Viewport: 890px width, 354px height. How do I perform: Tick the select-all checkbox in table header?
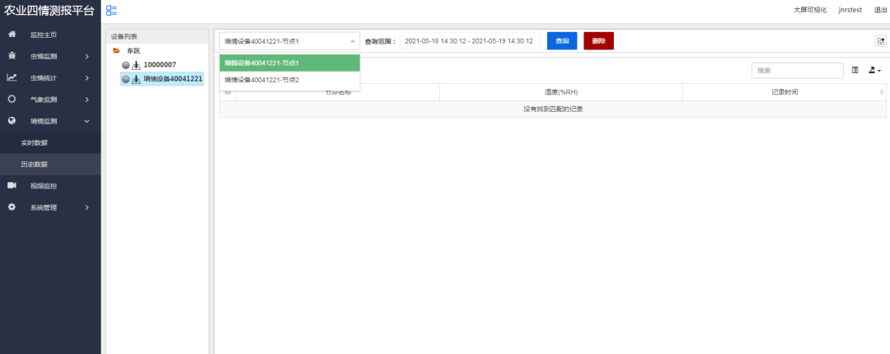click(227, 92)
